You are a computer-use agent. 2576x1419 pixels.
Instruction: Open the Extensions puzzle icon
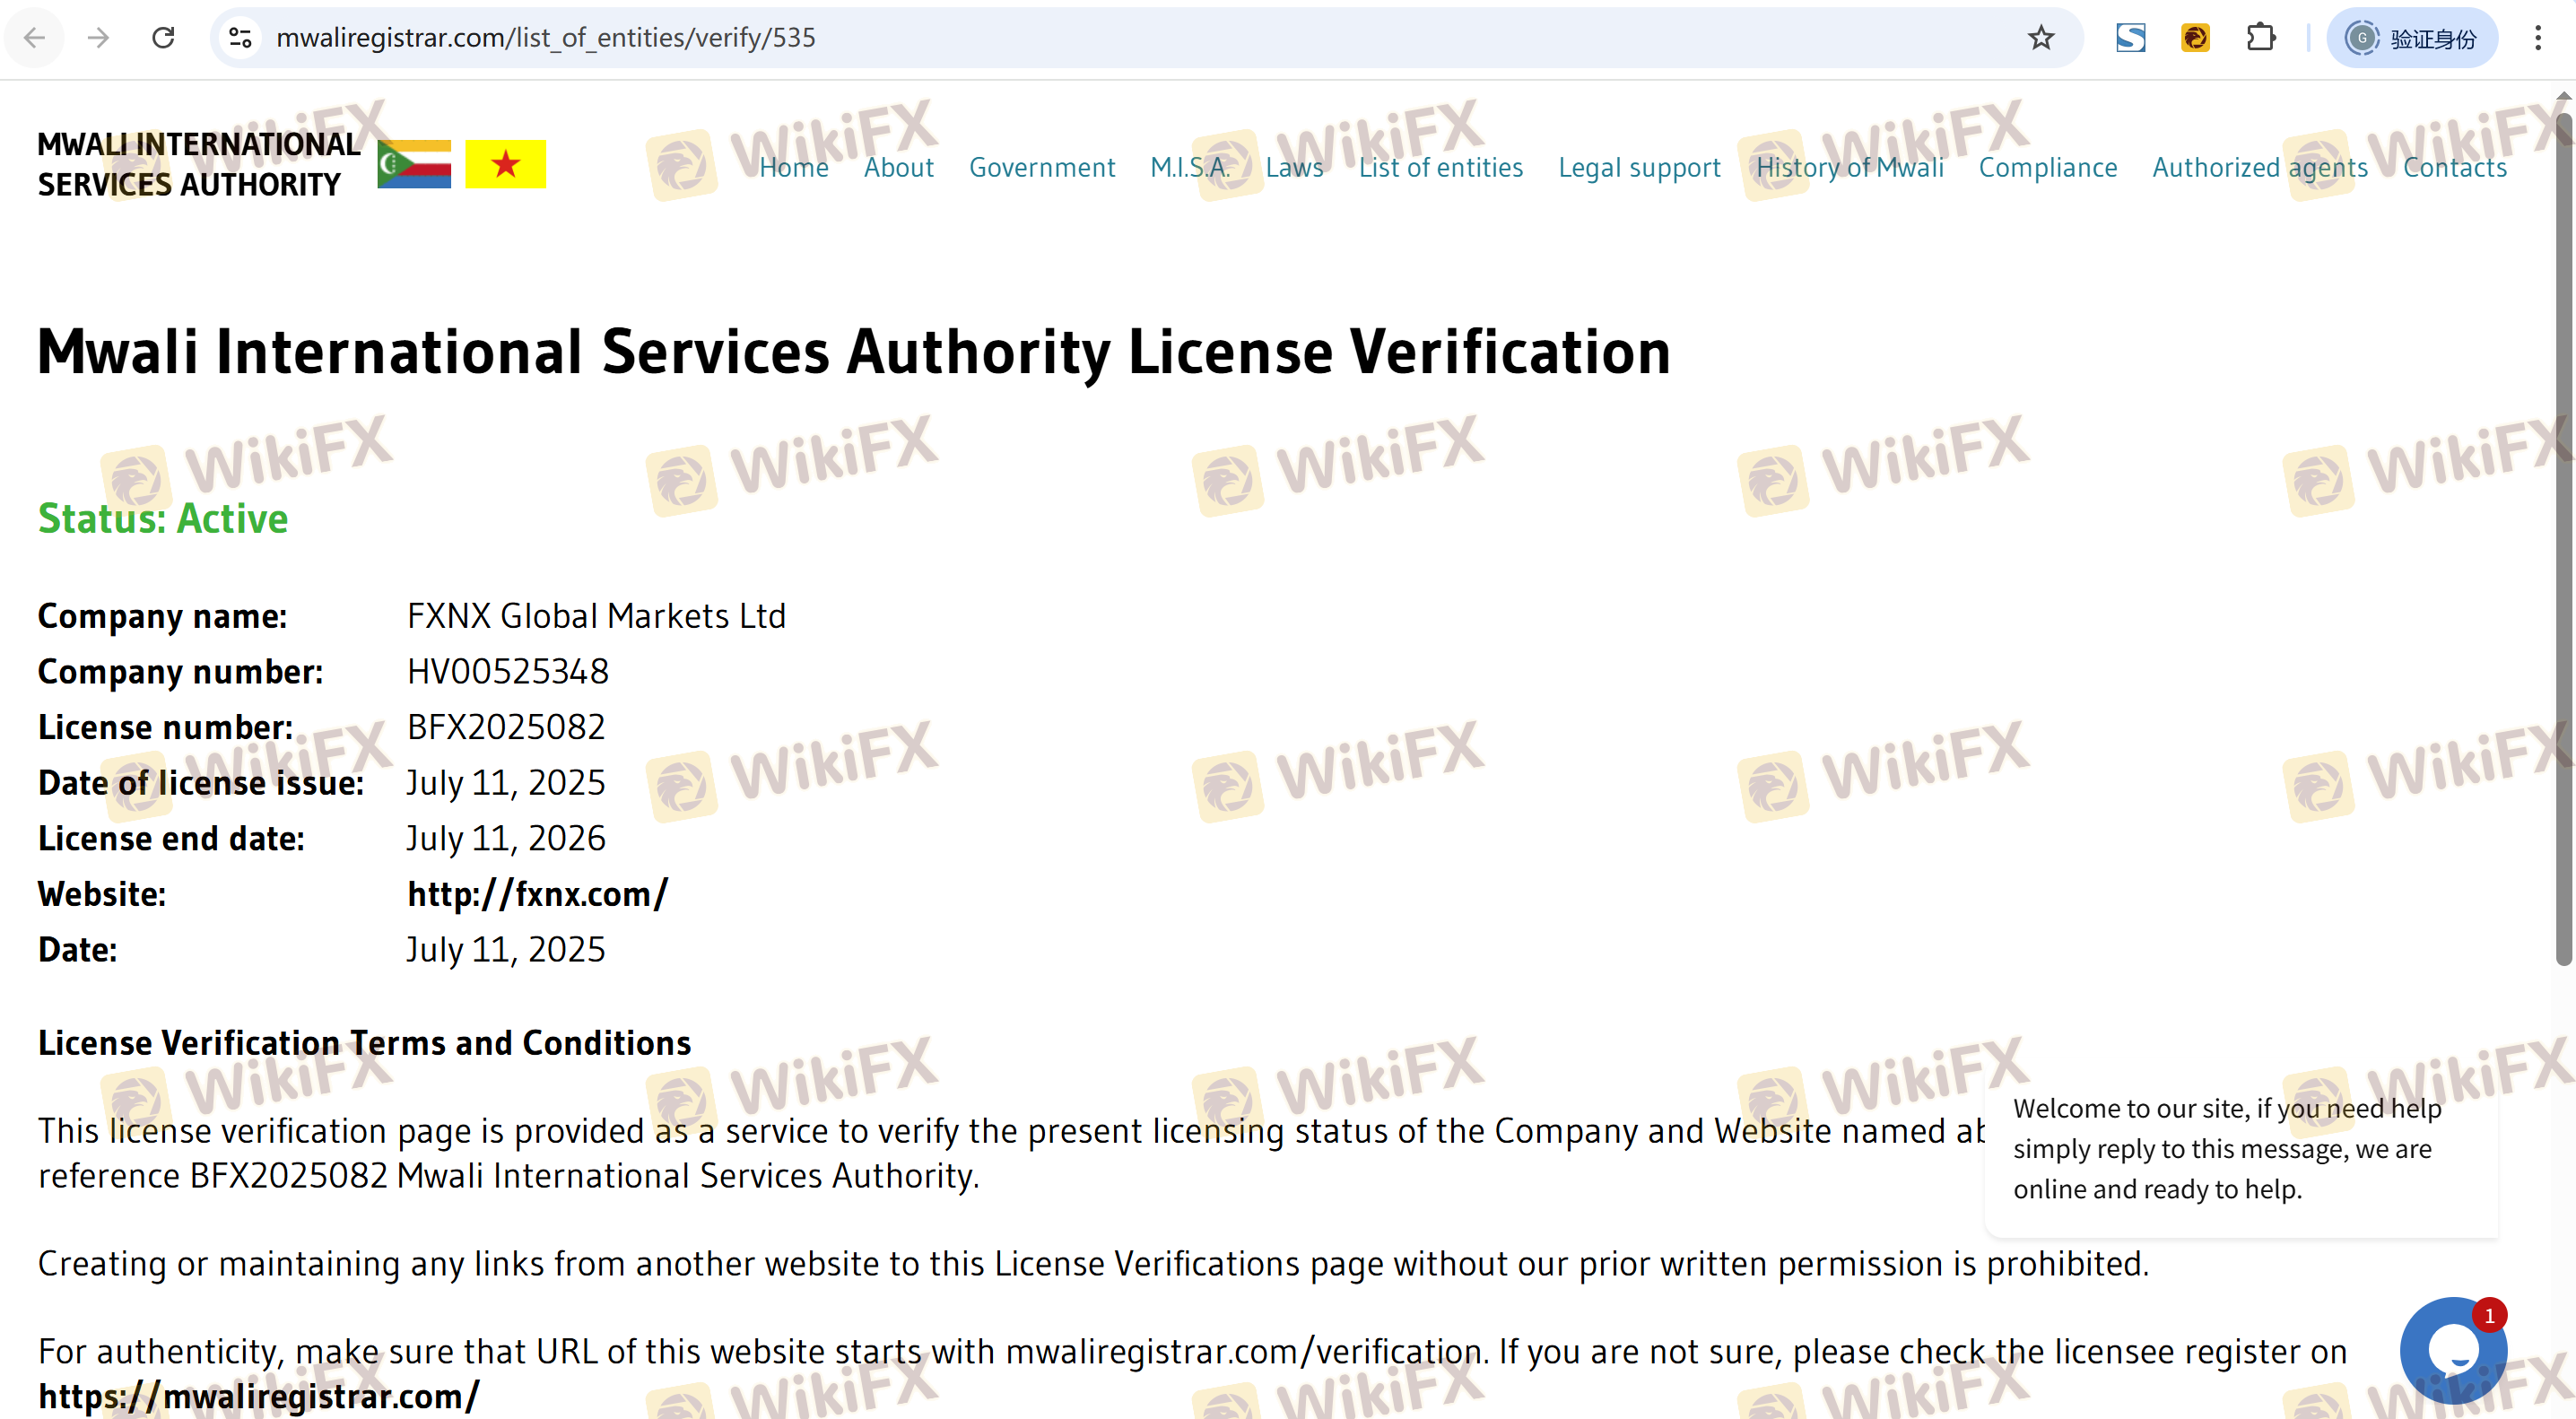click(2260, 38)
